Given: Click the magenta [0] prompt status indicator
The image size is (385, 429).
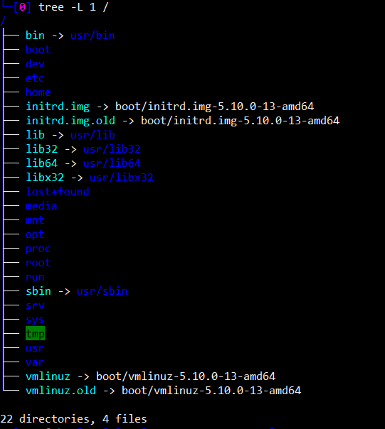Looking at the screenshot, I should click(22, 7).
